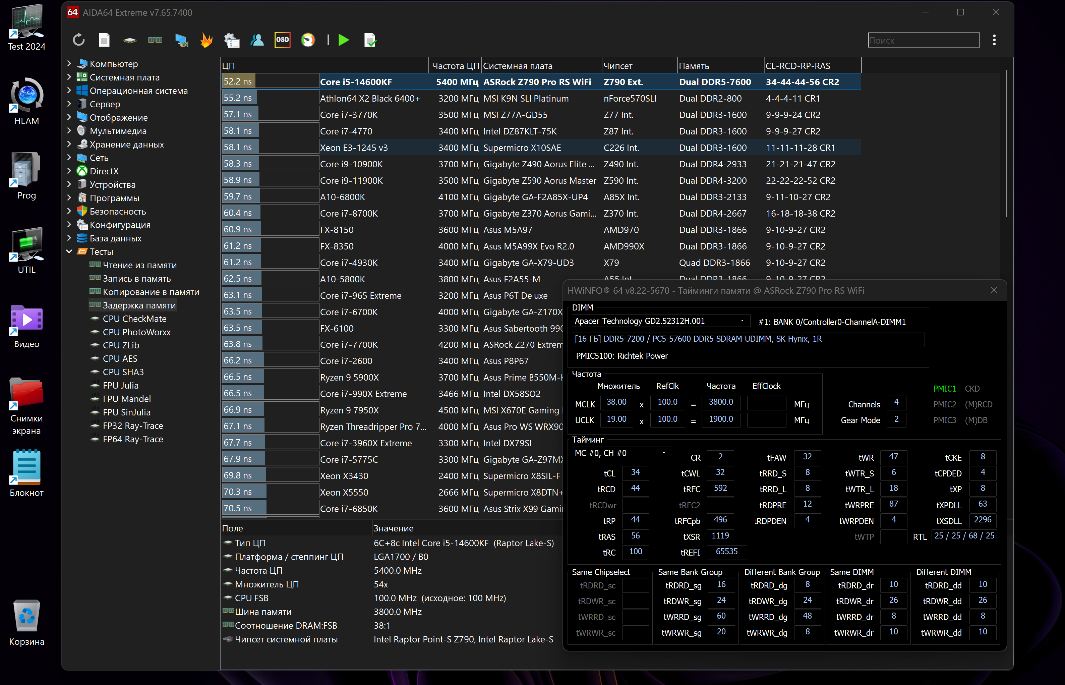Select CPU PhotoWorxx benchmark item

(x=136, y=332)
